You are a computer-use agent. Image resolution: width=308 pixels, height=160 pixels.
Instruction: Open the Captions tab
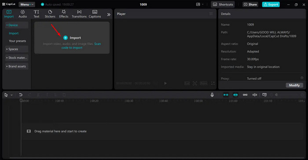click(x=95, y=14)
